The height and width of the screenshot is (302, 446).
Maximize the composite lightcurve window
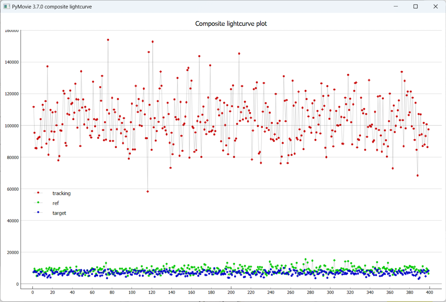click(416, 7)
